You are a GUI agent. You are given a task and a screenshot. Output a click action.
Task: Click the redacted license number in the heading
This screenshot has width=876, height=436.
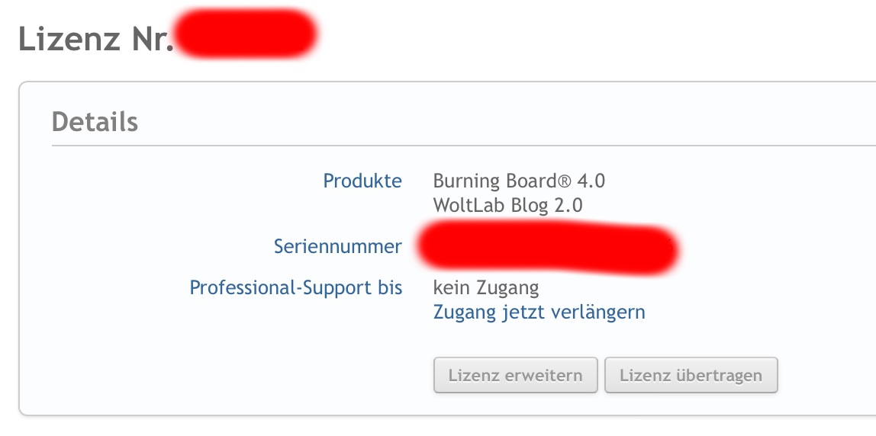[244, 34]
